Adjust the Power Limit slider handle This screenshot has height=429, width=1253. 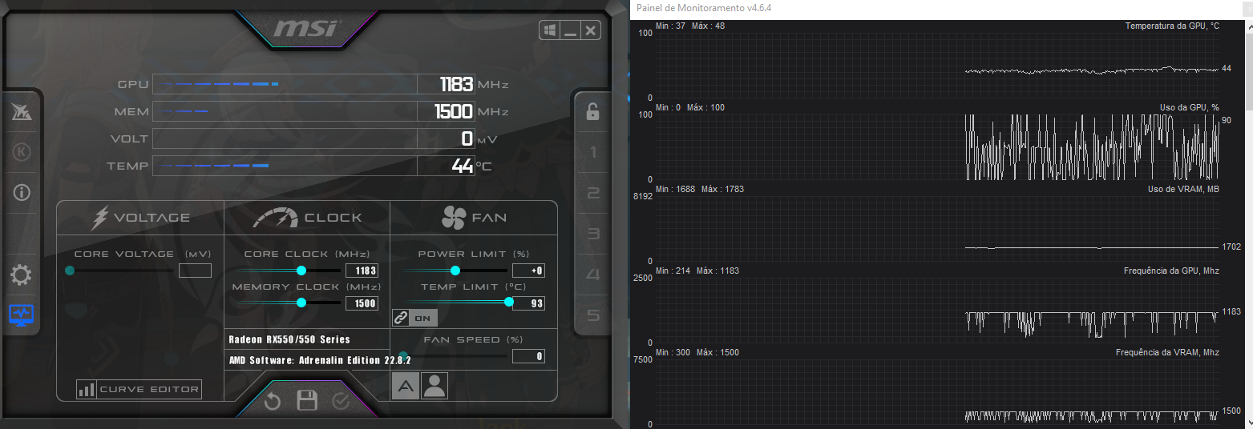(455, 271)
